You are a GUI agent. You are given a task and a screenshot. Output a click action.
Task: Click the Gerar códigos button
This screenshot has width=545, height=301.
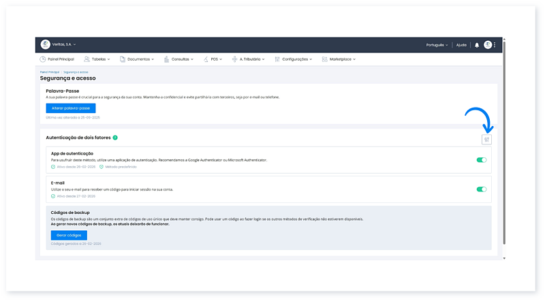coord(69,235)
